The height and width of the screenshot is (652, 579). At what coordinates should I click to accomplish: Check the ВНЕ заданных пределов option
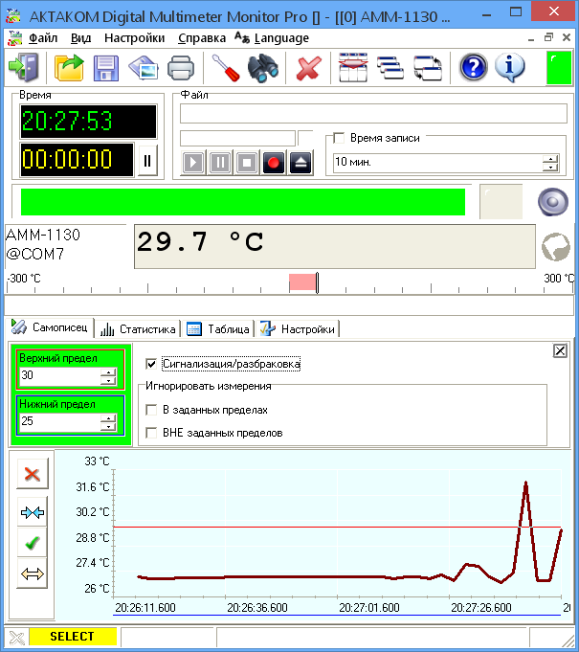coord(151,433)
